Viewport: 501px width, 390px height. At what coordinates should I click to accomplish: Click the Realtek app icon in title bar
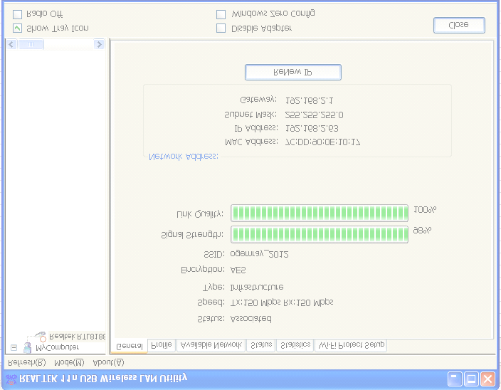[11, 379]
